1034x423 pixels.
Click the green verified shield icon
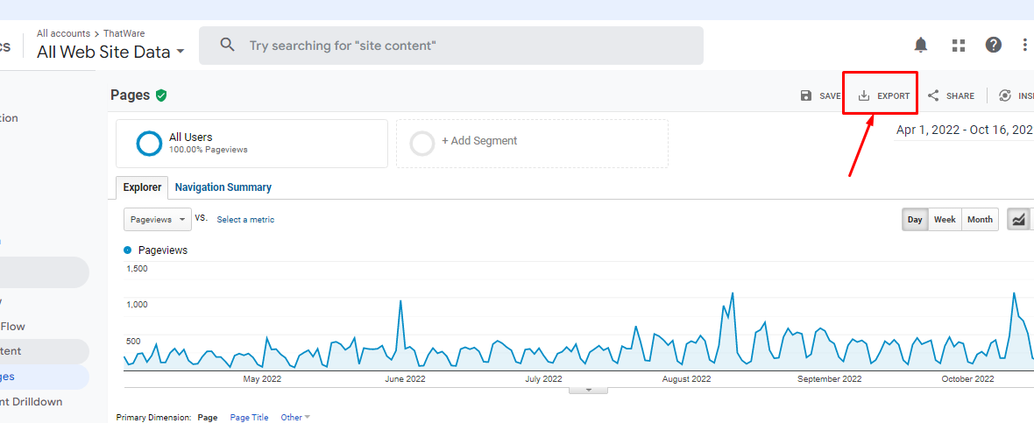point(161,95)
